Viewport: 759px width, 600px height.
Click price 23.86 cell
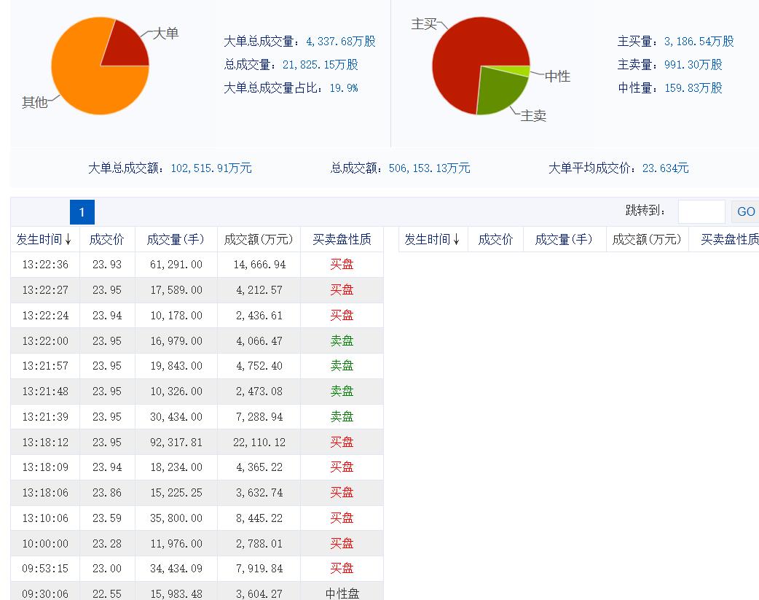point(107,492)
